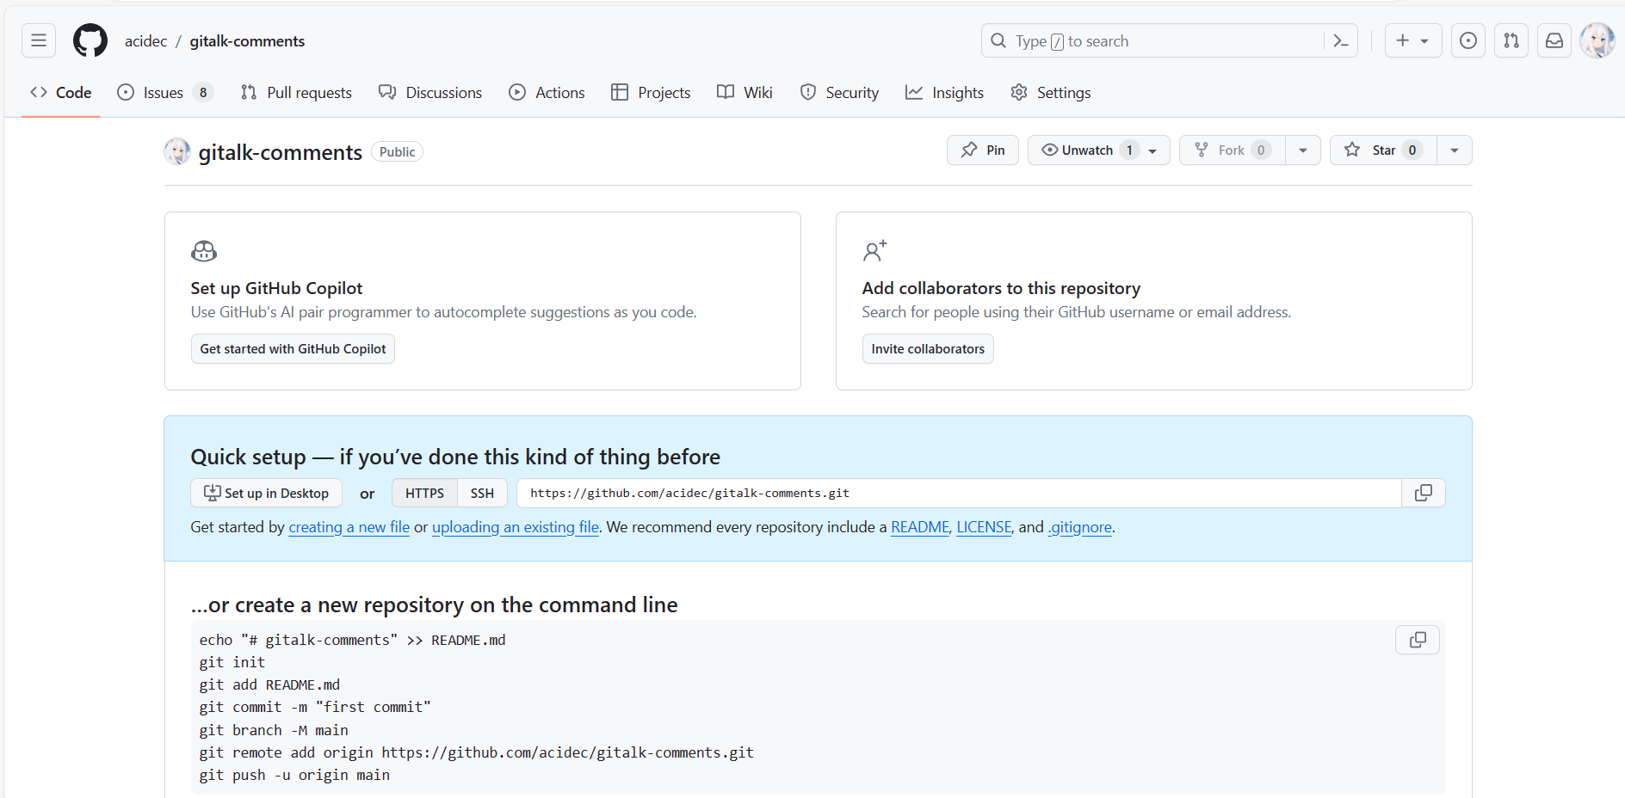Open the Wiki tab
Viewport: 1625px width, 798px height.
point(745,92)
